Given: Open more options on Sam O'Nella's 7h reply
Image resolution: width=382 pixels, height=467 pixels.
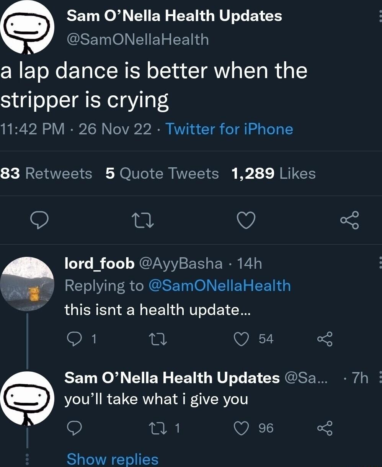Looking at the screenshot, I should (380, 378).
